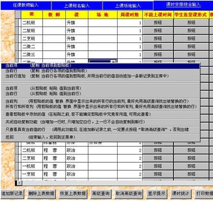213x201 pixels.
Task: Click the 学生连堂课形式 column header
Action: click(191, 15)
